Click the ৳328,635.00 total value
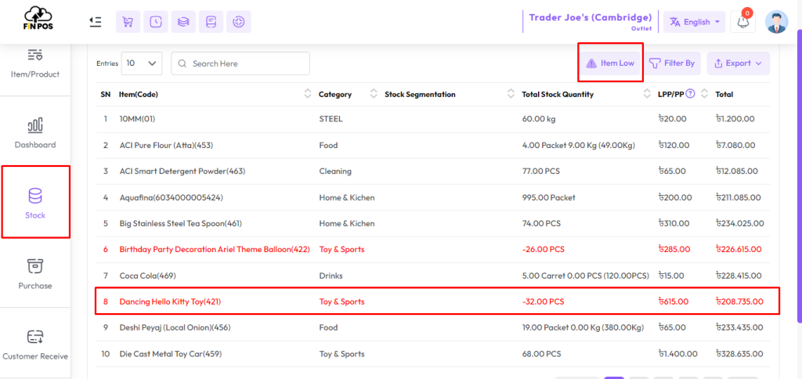802x379 pixels. [739, 354]
